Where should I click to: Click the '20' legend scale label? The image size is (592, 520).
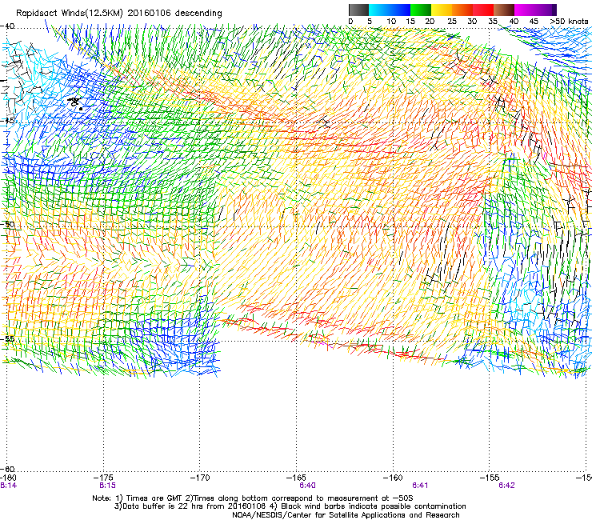coord(430,22)
